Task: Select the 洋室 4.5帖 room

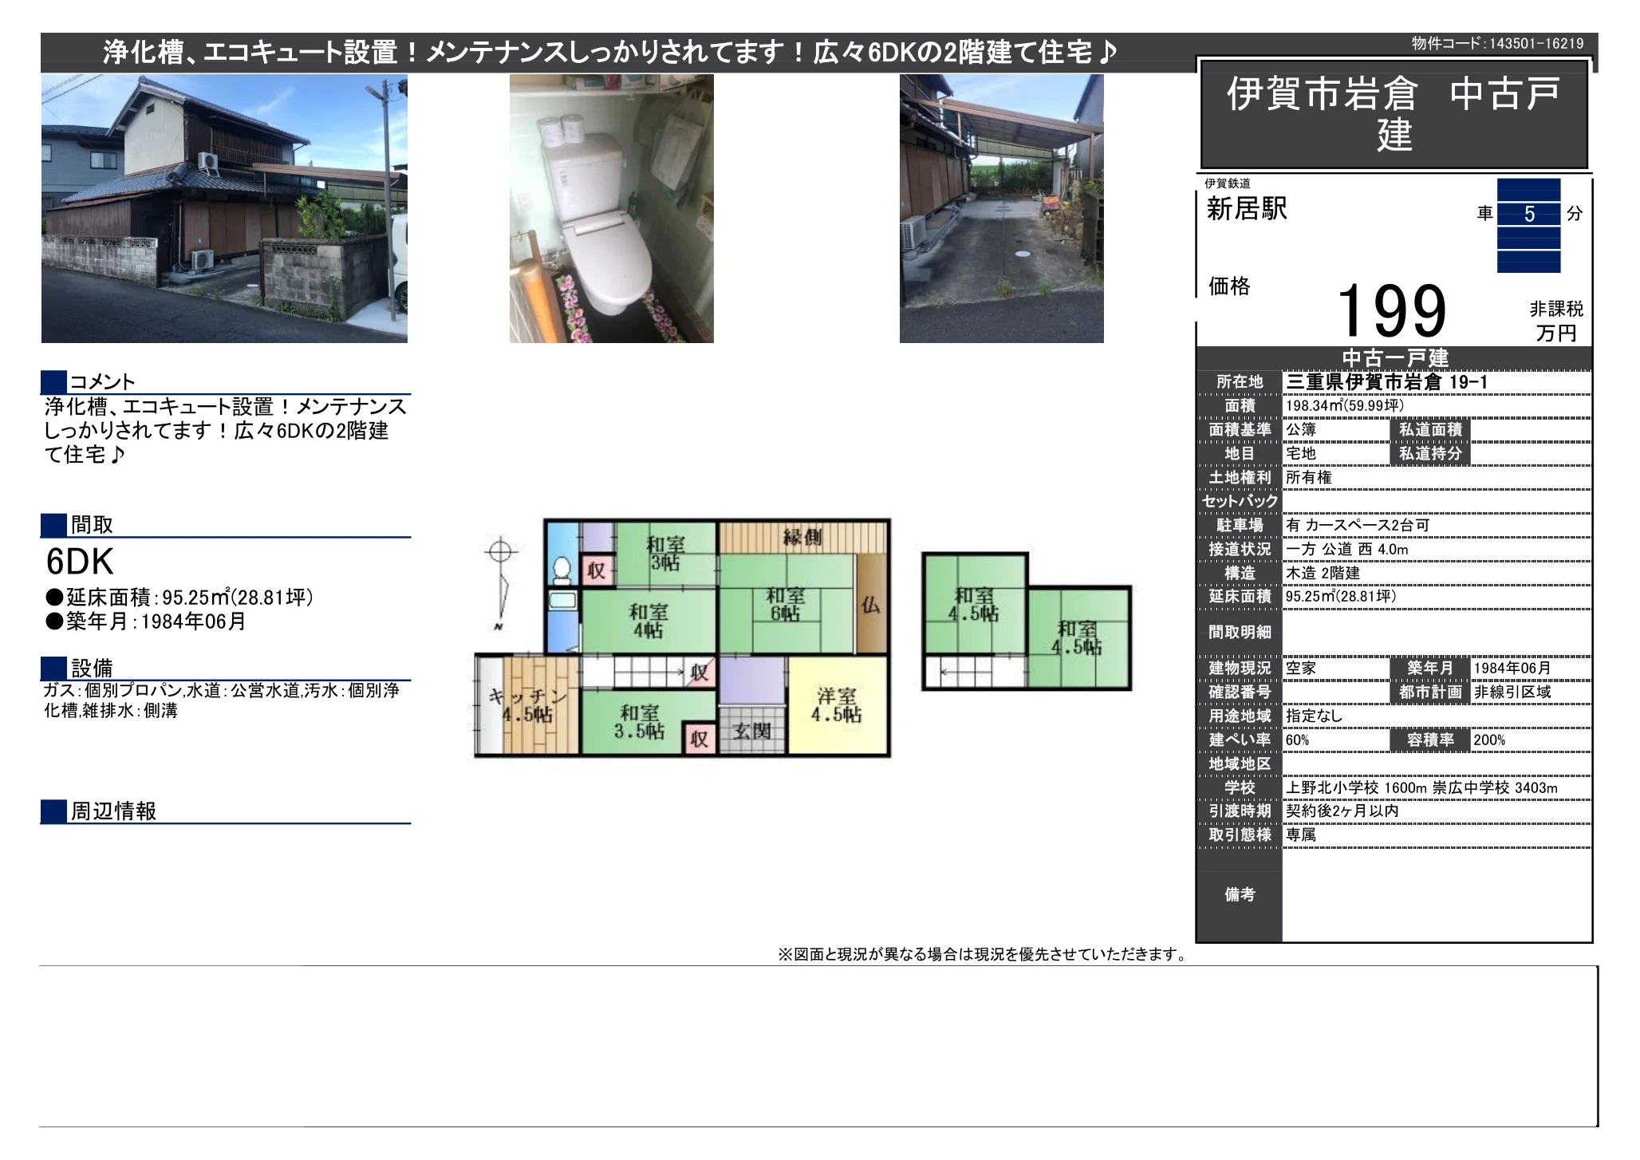Action: (837, 705)
